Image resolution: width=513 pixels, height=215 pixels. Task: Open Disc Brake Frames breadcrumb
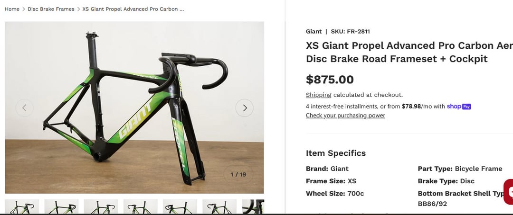click(x=51, y=9)
